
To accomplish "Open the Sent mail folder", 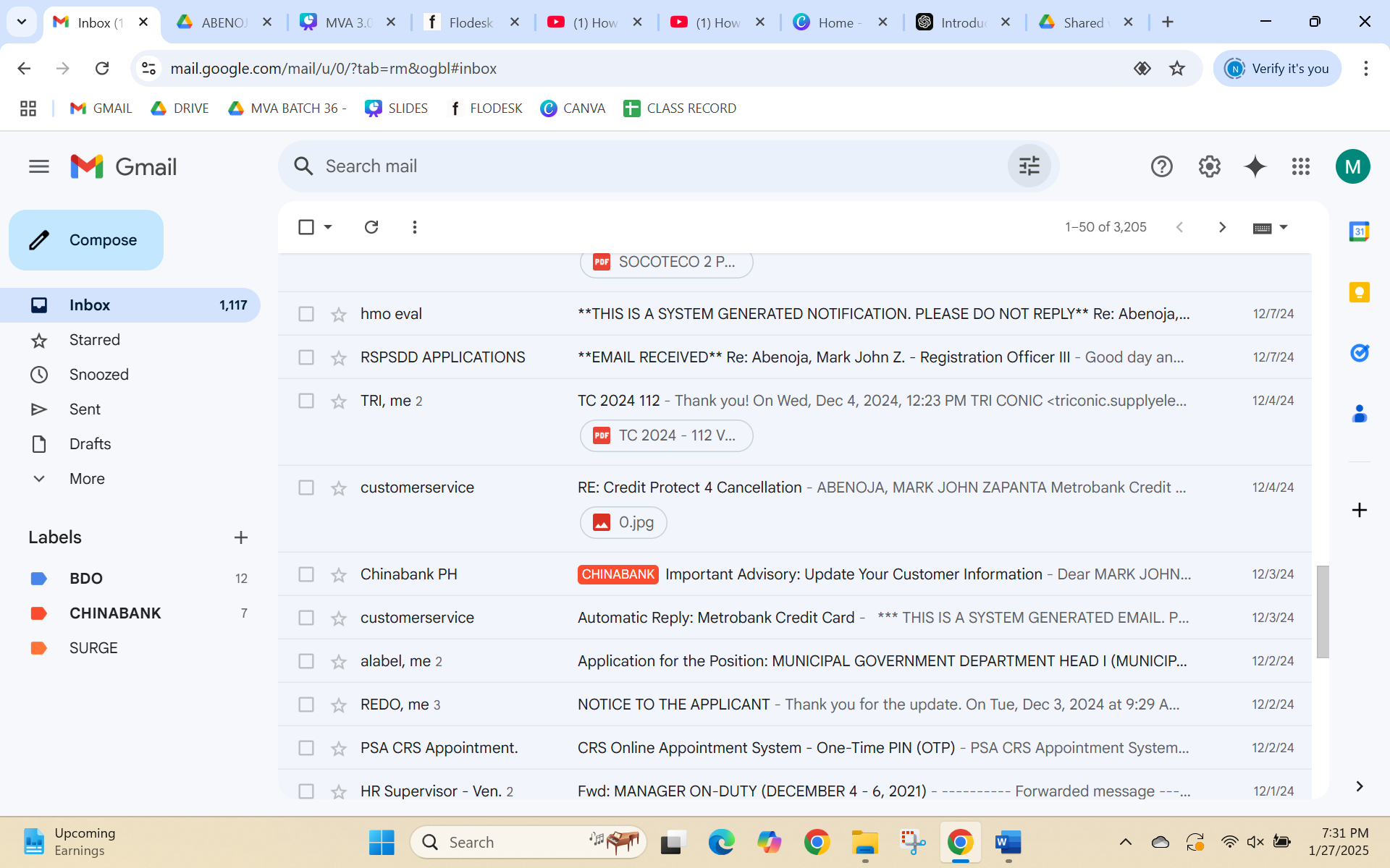I will point(85,409).
